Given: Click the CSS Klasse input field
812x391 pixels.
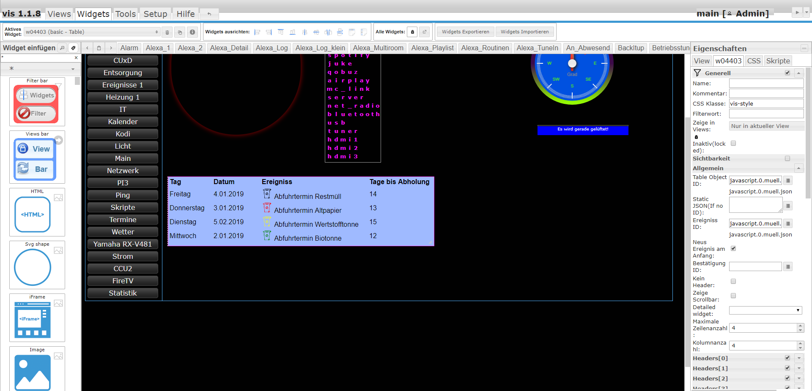Looking at the screenshot, I should (x=766, y=103).
